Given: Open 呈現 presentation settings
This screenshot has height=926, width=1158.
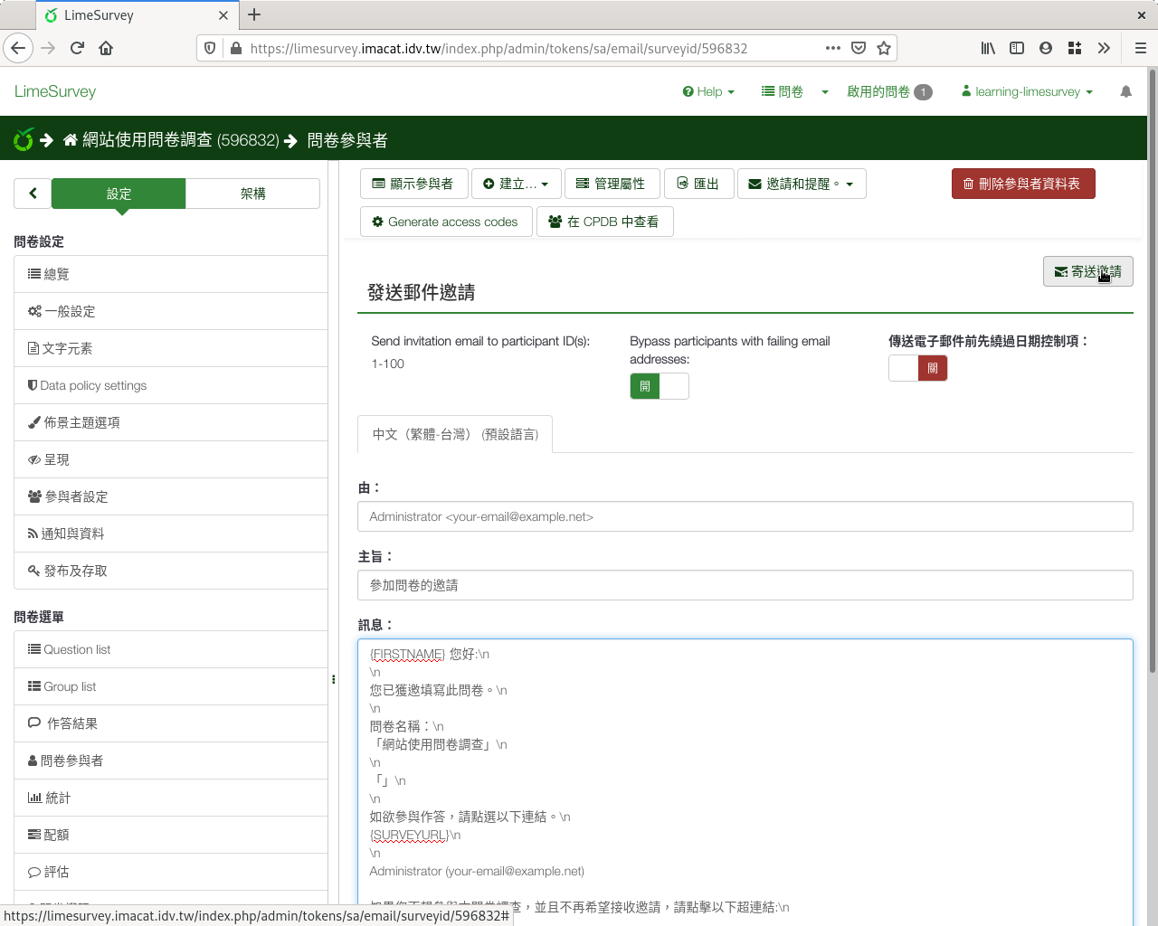Looking at the screenshot, I should coord(171,459).
